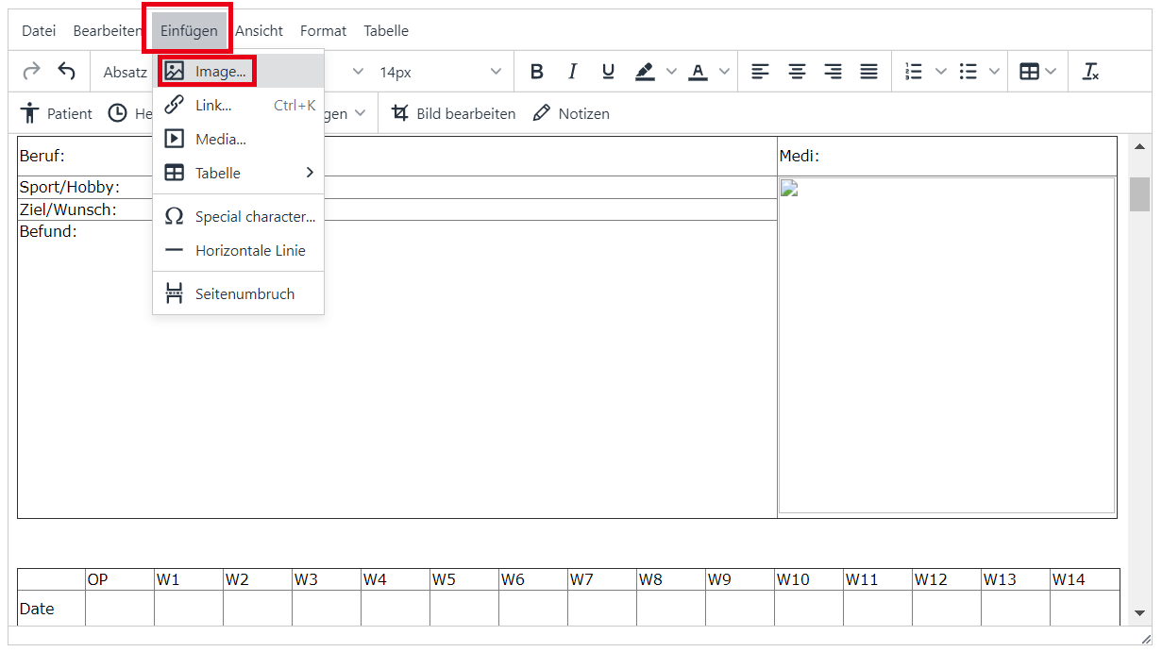The height and width of the screenshot is (652, 1162).
Task: Open the highlight color dropdown arrow
Action: point(671,72)
